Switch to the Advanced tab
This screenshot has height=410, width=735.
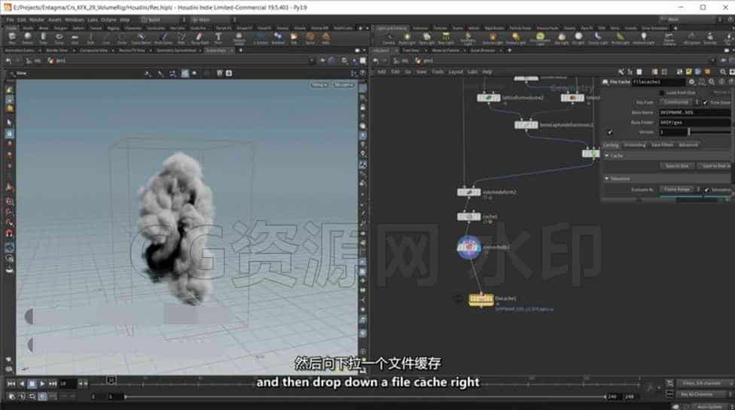688,145
